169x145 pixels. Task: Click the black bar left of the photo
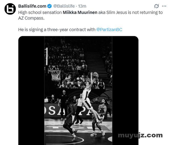click(x=31, y=90)
